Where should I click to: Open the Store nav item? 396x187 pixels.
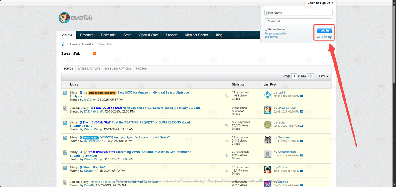[127, 35]
